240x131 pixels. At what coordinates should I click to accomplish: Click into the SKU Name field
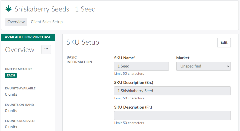(141, 66)
